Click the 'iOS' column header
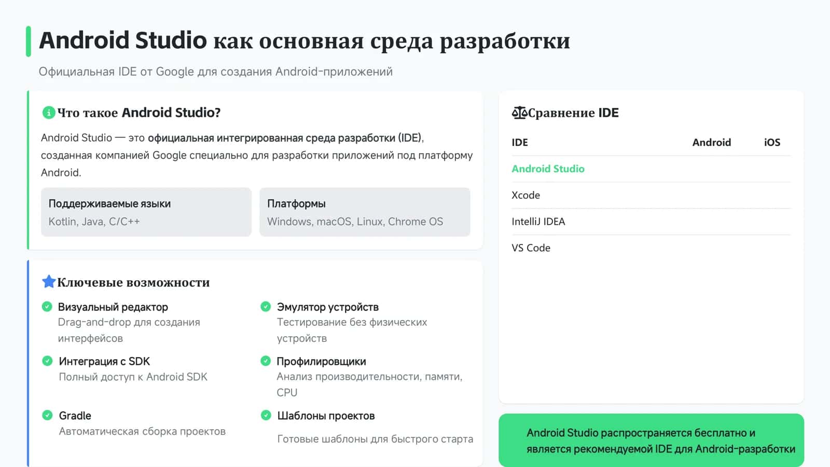This screenshot has height=467, width=830. pos(772,142)
